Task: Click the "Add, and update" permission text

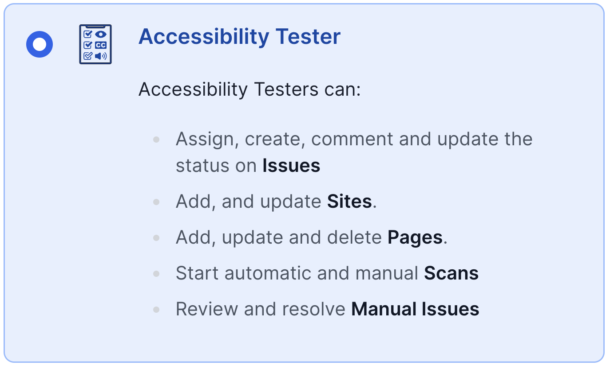Action: tap(249, 202)
